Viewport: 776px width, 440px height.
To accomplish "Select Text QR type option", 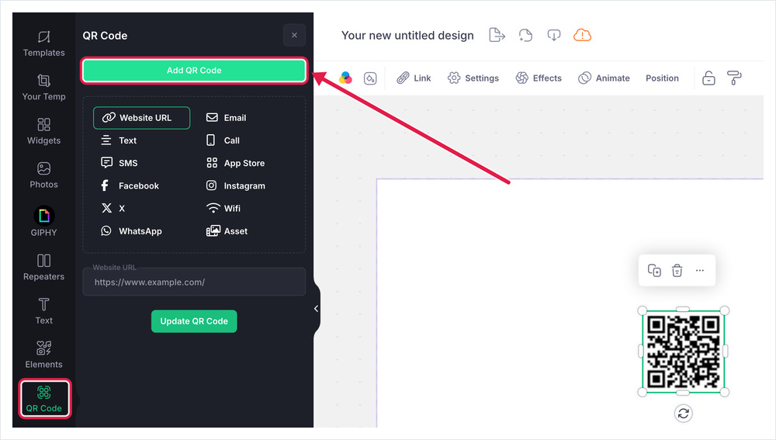I will tap(119, 140).
